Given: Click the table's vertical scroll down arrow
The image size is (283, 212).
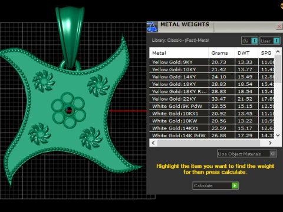Looking at the screenshot, I should (278, 135).
